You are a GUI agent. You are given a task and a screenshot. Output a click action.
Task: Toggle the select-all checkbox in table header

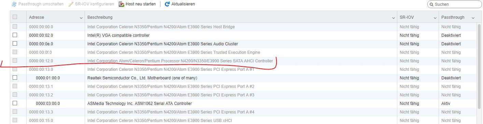pos(15,17)
